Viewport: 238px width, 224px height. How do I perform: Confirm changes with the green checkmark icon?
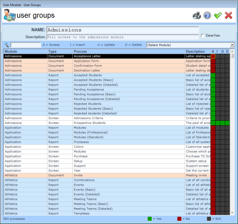(x=218, y=15)
